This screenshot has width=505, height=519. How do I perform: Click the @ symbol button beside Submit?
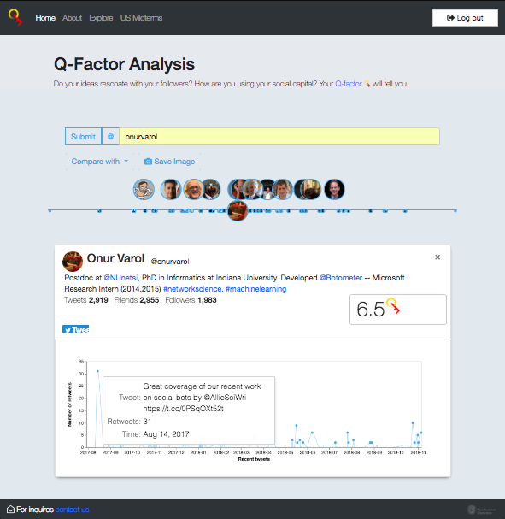coord(110,136)
